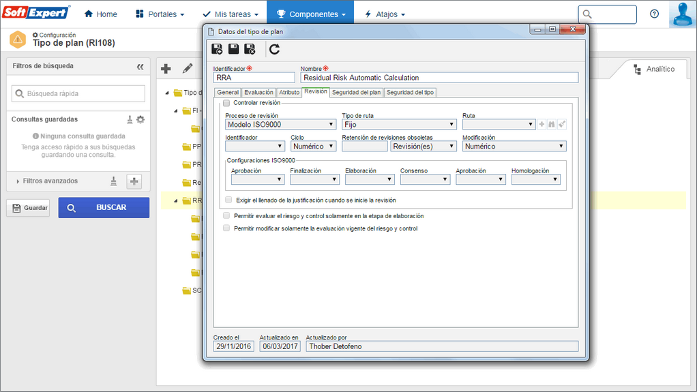The height and width of the screenshot is (392, 697).
Task: Open the Revisión(es) retention unit dropdown
Action: [424, 146]
